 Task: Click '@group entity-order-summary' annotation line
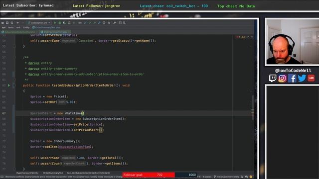(53, 69)
